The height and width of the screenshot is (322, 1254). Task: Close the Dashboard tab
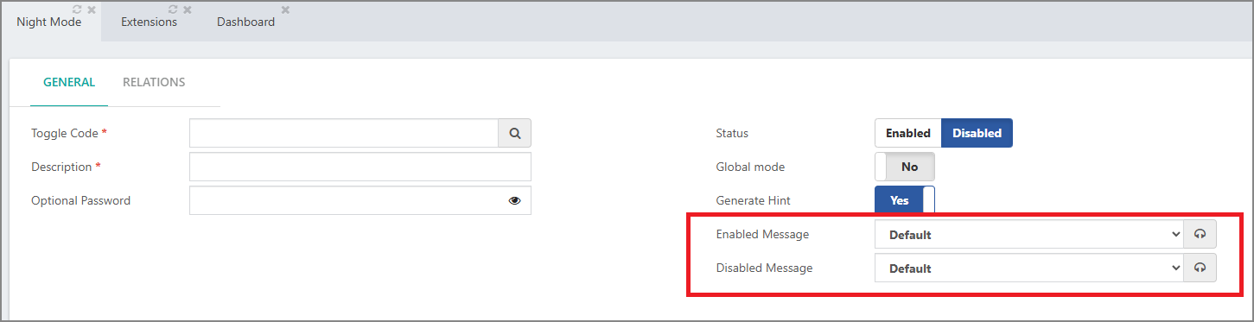click(286, 9)
